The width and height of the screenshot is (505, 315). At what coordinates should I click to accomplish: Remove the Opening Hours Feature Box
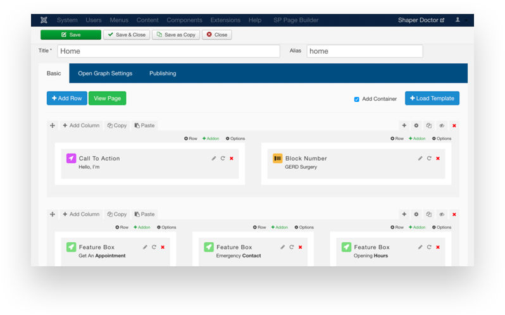click(438, 247)
